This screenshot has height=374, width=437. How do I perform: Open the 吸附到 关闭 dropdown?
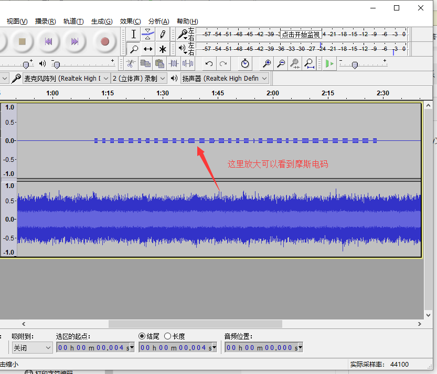[32, 348]
